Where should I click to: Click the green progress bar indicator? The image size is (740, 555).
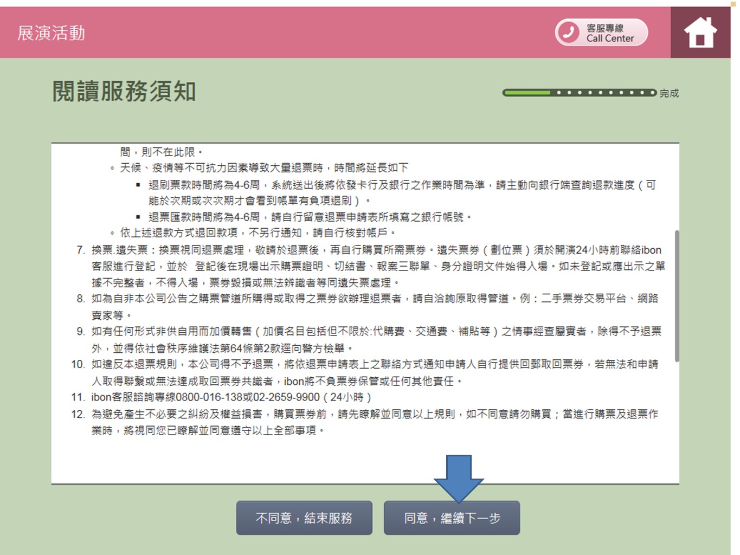527,93
